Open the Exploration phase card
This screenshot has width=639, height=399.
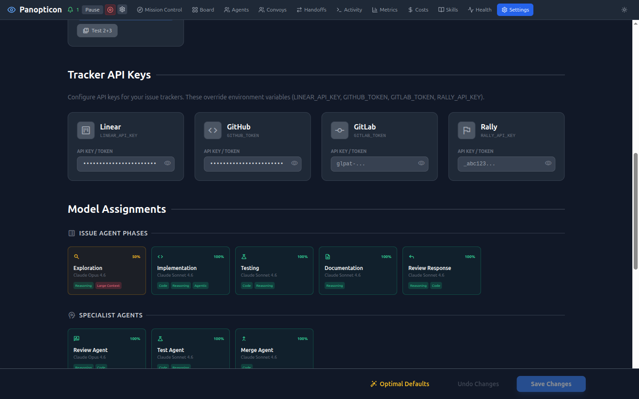coord(107,270)
